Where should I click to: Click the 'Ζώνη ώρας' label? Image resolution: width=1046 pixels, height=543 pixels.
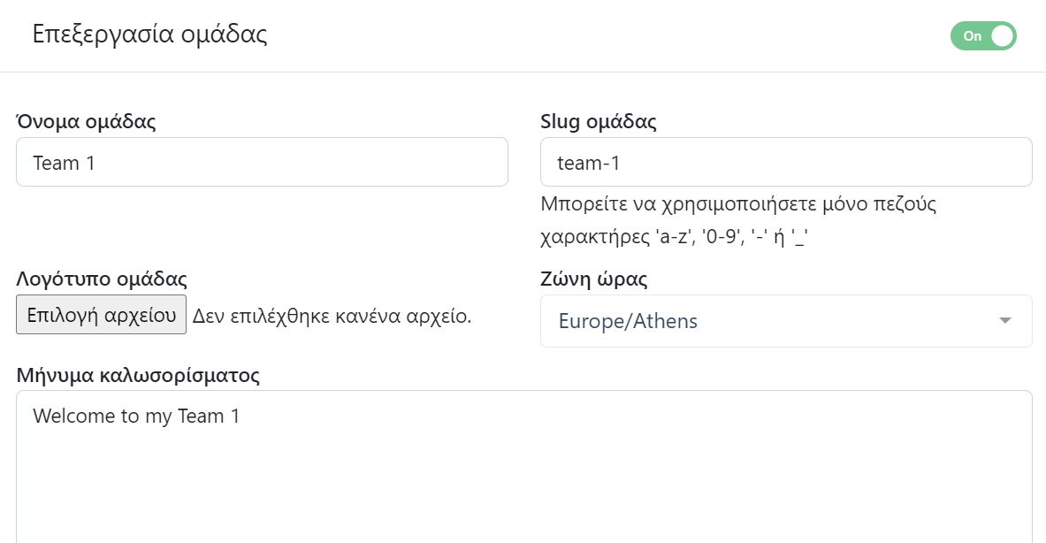click(593, 279)
